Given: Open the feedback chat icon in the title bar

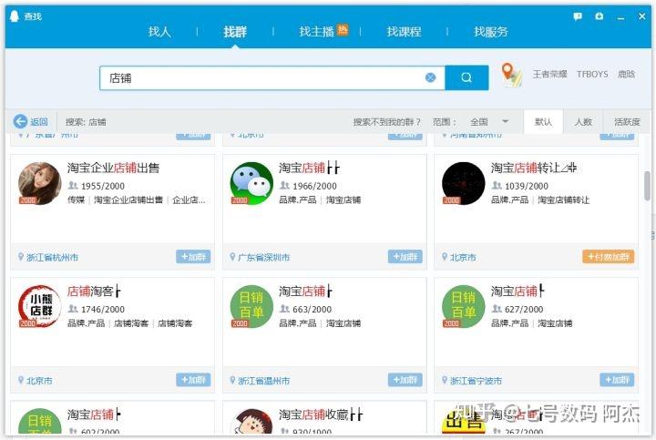Looking at the screenshot, I should (578, 16).
